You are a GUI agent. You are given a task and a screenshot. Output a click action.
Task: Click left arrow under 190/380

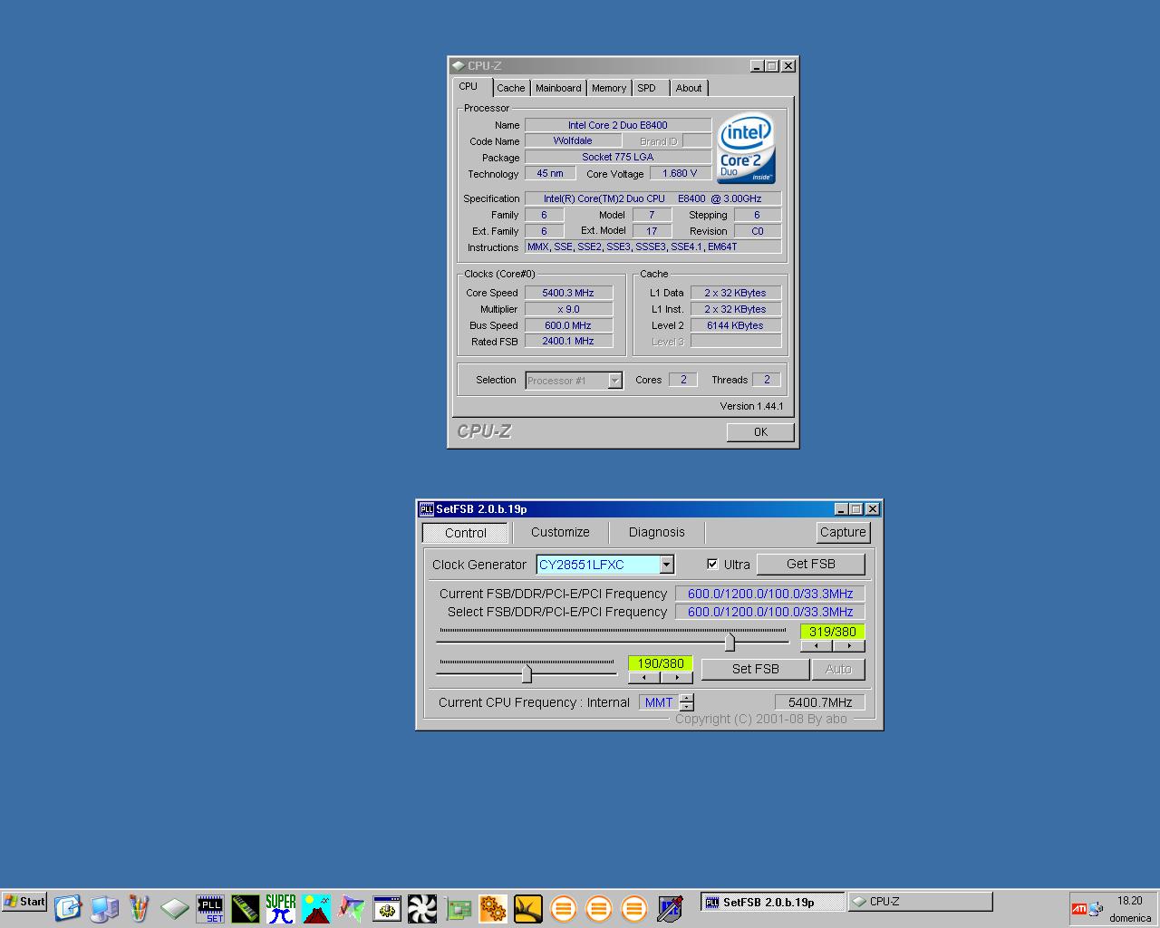(644, 678)
